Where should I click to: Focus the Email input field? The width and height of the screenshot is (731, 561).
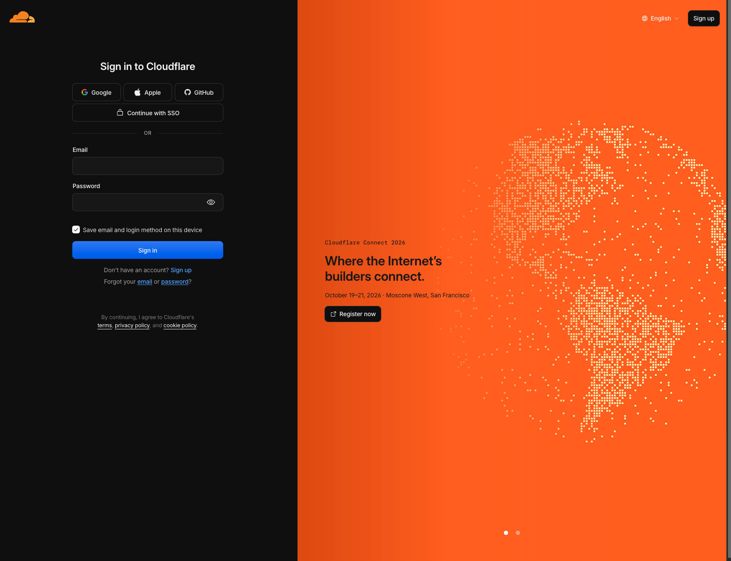pos(148,166)
